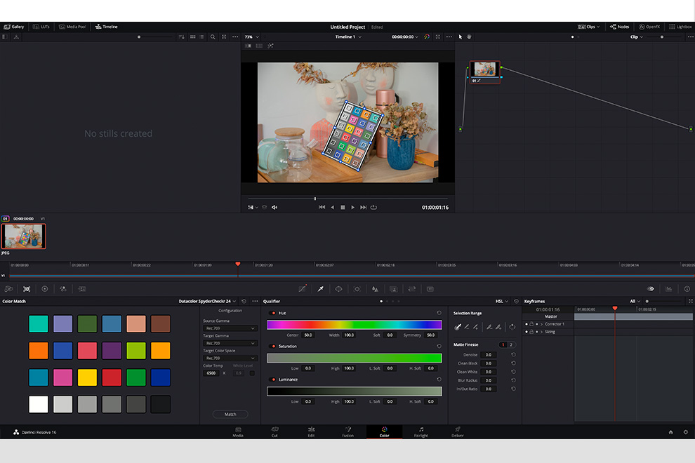Expand the Keyframes panel to full size

pos(690,301)
